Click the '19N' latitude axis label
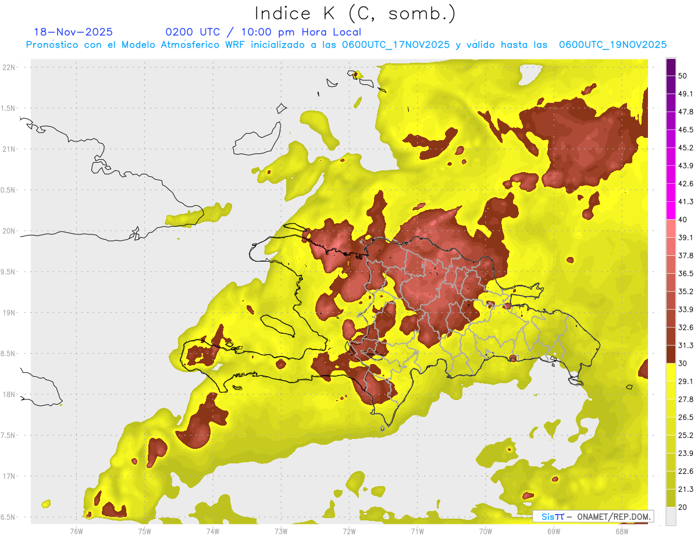 [10, 312]
